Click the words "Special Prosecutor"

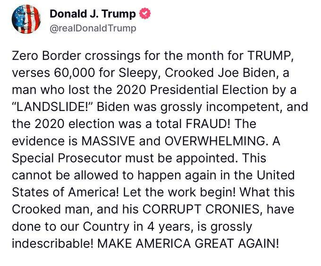click(x=67, y=158)
